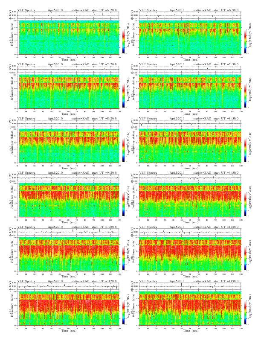261x338 pixels.
Task: Click the PSD color bar of the 9:50:0 plot
Action: click(x=245, y=204)
